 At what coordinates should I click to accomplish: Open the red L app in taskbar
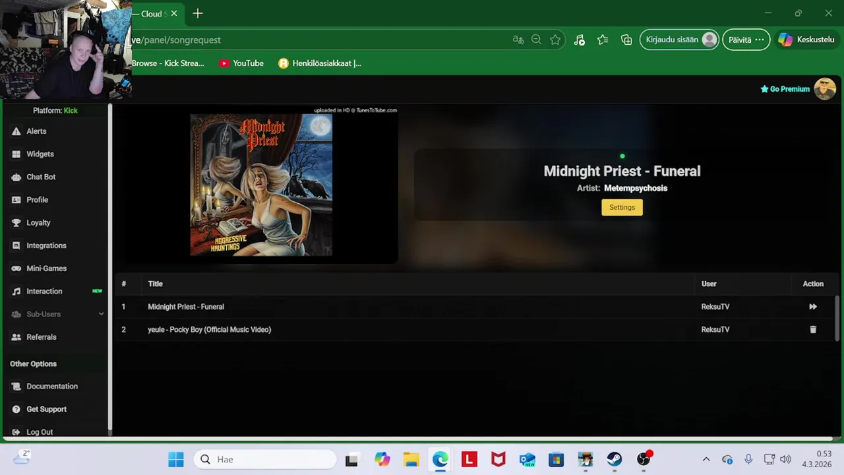point(469,459)
